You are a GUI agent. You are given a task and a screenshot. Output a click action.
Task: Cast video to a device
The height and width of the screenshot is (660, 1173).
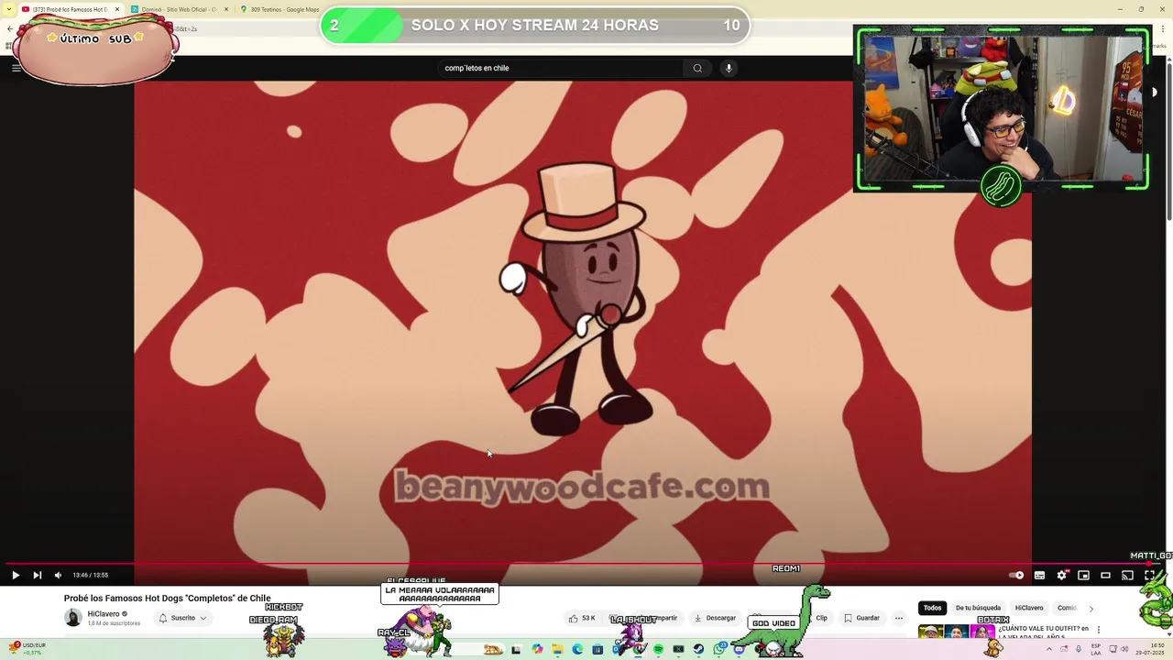(x=1127, y=575)
